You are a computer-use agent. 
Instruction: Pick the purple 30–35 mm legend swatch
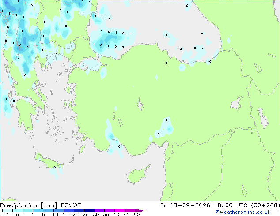click(x=99, y=210)
